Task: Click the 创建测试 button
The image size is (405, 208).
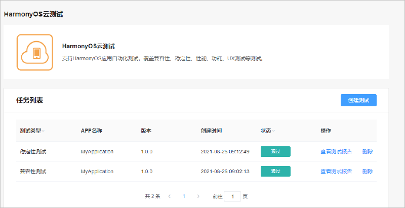Action: (x=358, y=100)
